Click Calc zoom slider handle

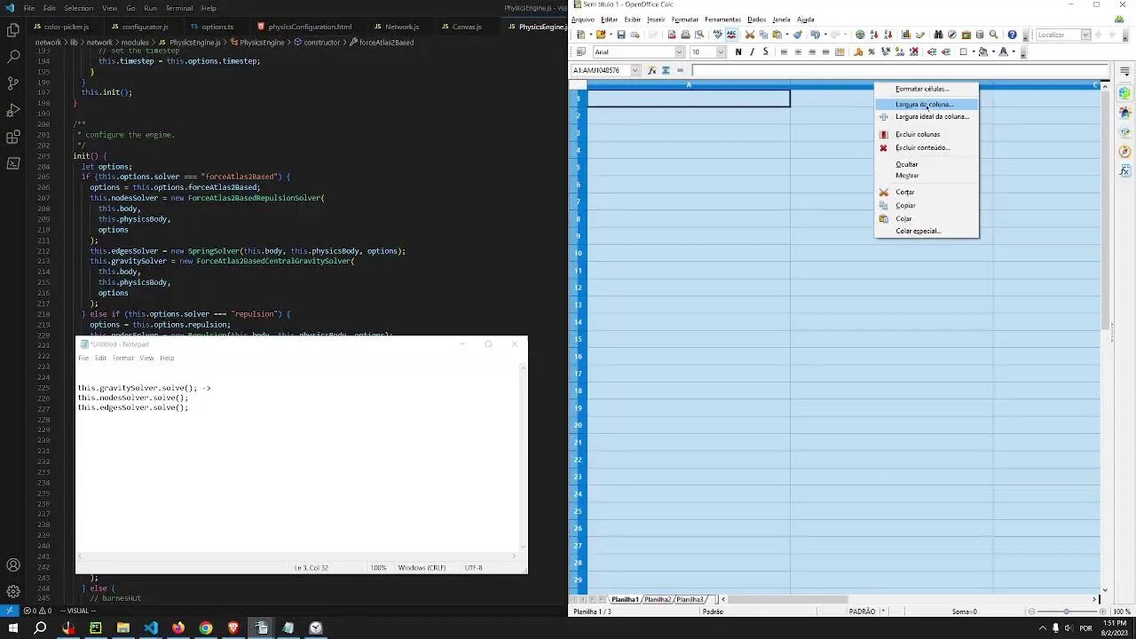[1067, 611]
